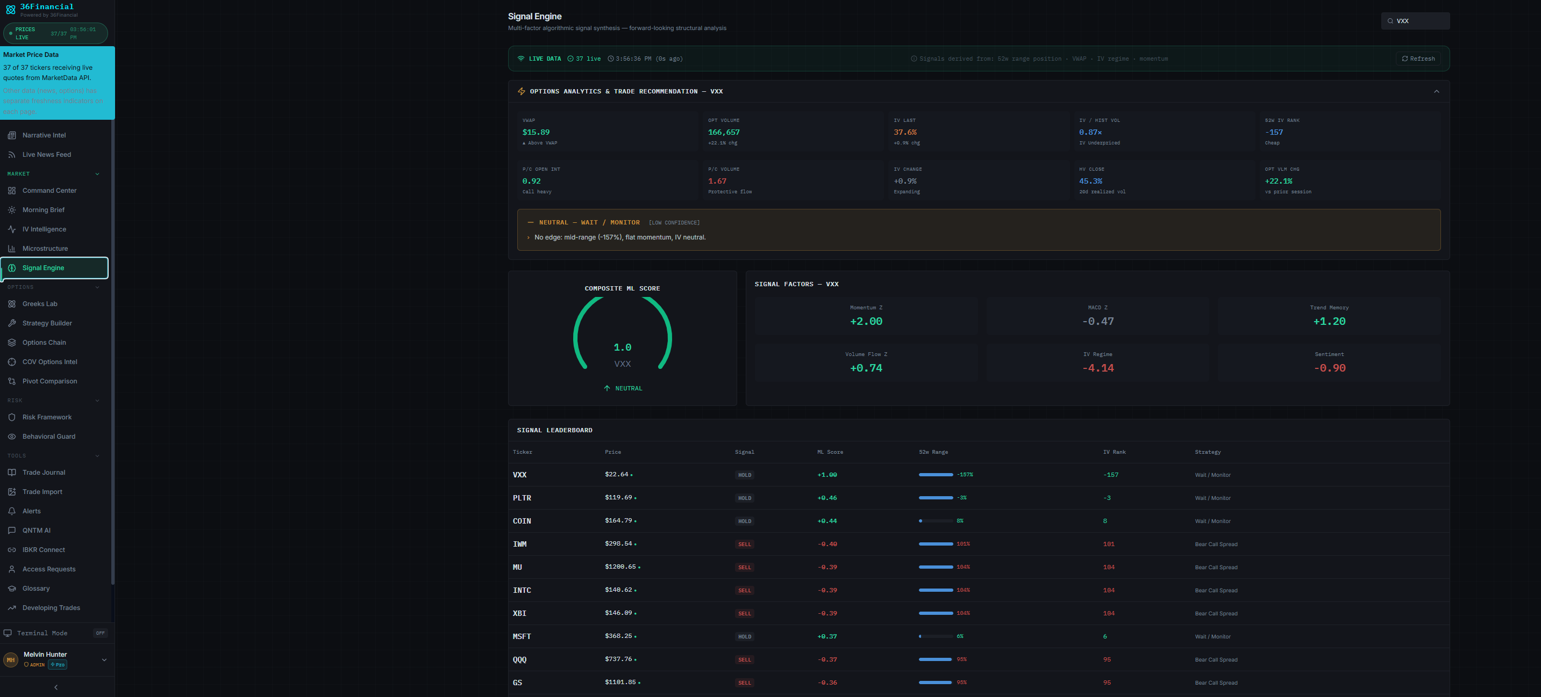Click the INTC SELL signal badge
The image size is (1541, 697).
744,591
